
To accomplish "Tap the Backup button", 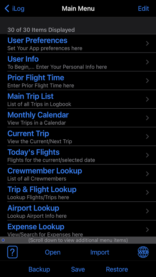I will (39, 269).
